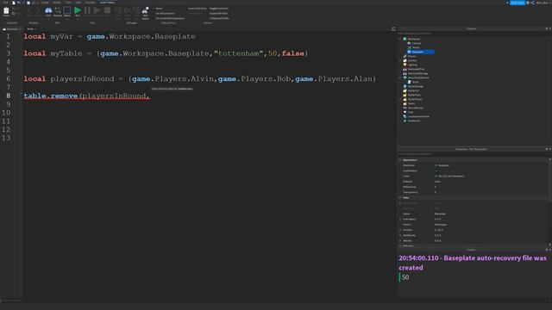This screenshot has width=552, height=310.
Task: Switch to the PLUGINS ribbon tab
Action: (x=90, y=3)
